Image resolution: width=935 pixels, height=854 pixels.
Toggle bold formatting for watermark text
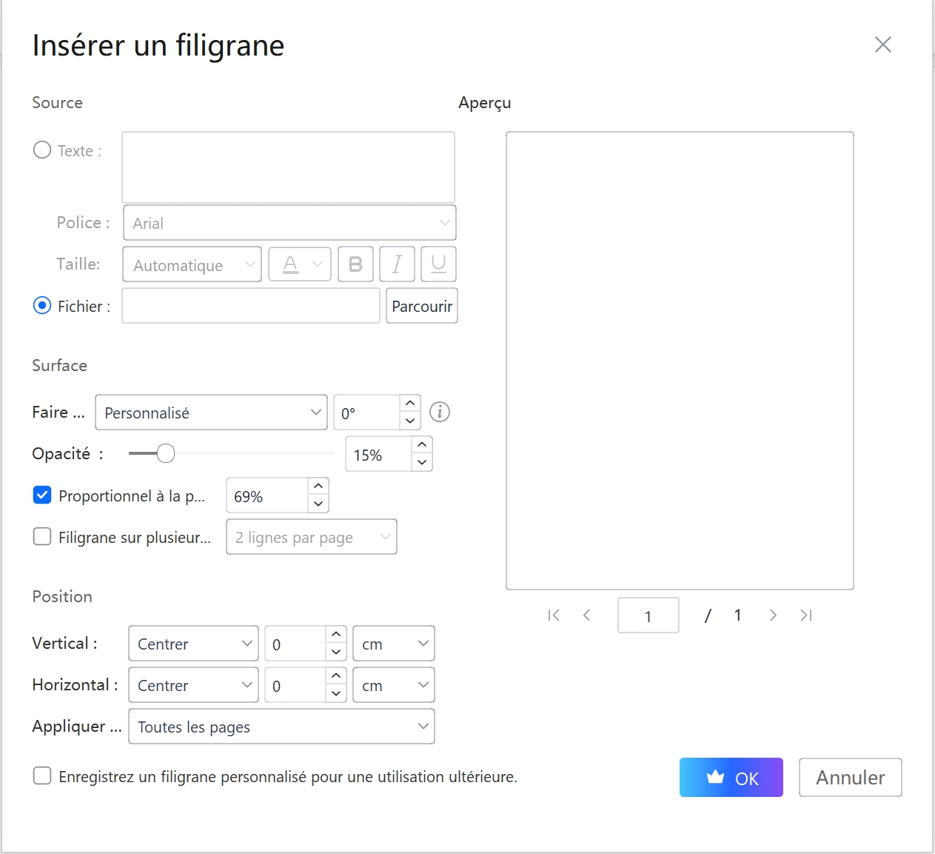point(355,264)
